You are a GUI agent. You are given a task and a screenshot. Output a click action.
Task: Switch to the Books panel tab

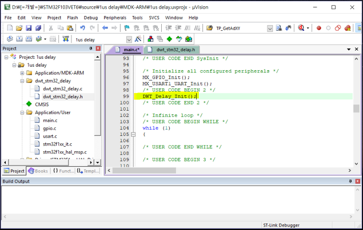coord(38,171)
